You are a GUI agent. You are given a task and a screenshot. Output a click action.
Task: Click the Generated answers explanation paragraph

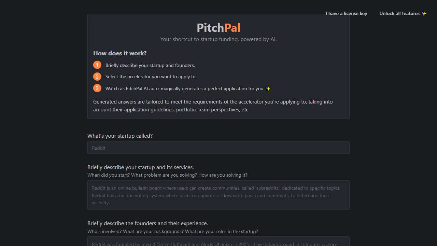click(213, 105)
